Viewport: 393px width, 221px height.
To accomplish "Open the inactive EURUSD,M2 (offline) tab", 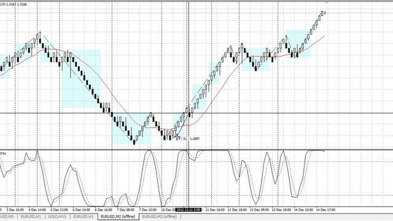I will pyautogui.click(x=159, y=216).
